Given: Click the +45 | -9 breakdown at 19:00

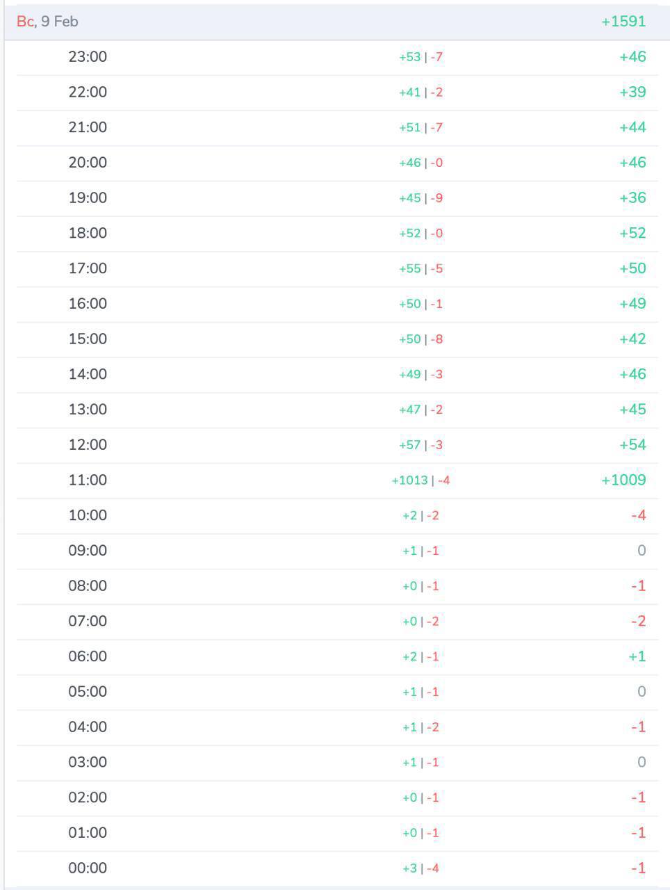Looking at the screenshot, I should click(420, 198).
